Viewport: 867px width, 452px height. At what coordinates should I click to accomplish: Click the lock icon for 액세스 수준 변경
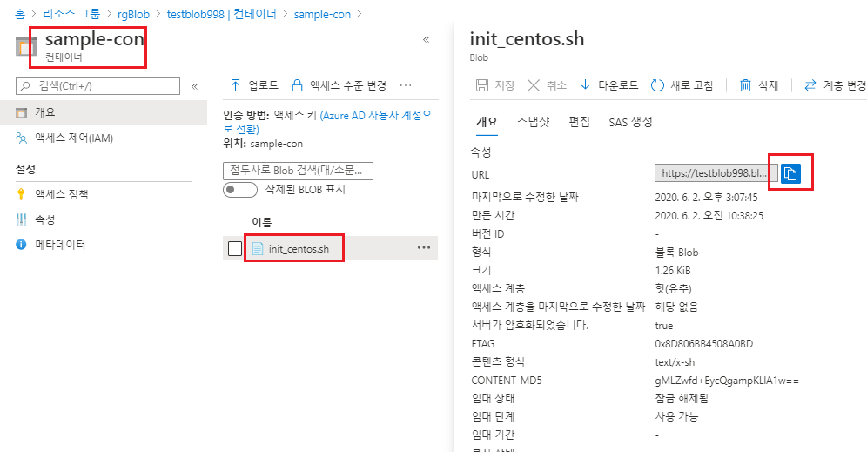pos(297,85)
